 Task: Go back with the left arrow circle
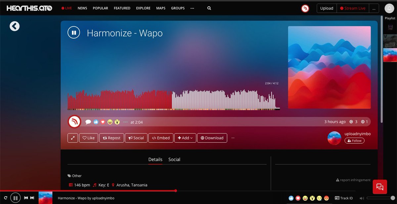(15, 26)
